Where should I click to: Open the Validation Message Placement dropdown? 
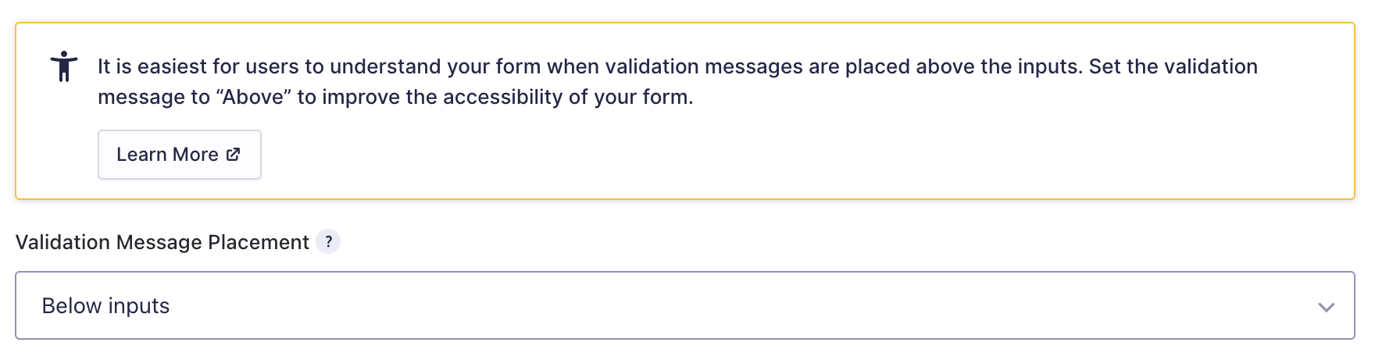(685, 305)
